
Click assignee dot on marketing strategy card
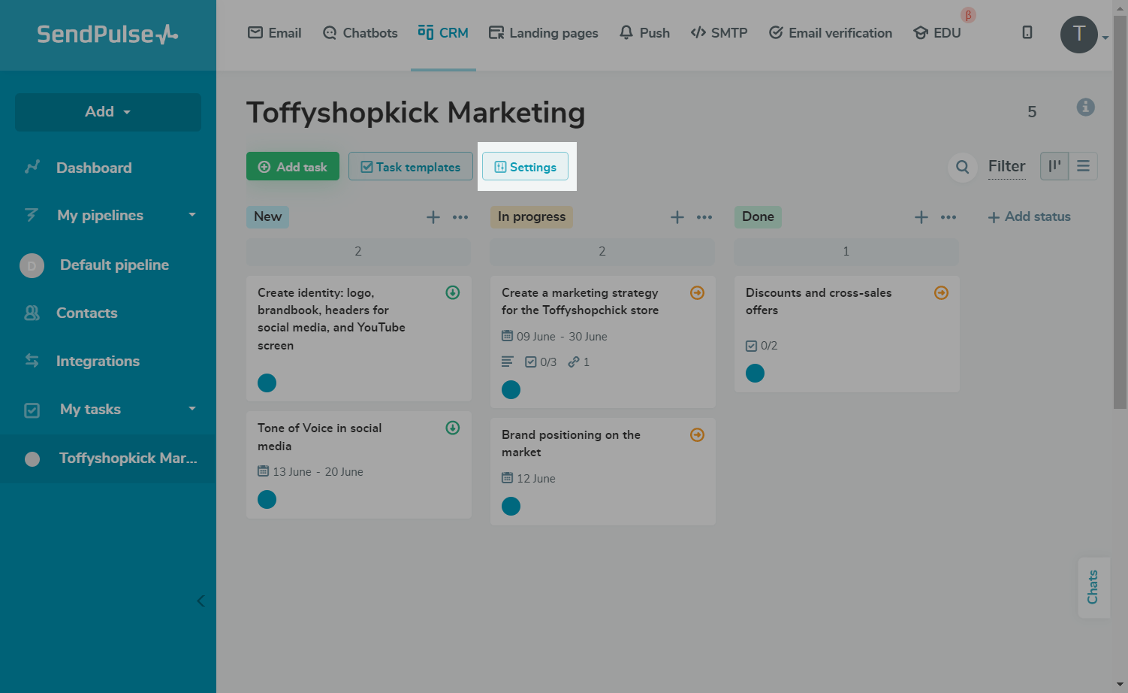click(x=511, y=389)
